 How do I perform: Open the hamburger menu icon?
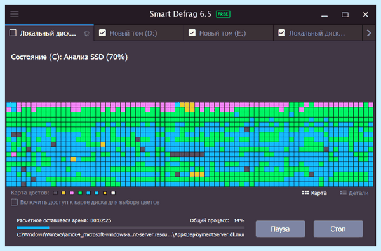15,14
